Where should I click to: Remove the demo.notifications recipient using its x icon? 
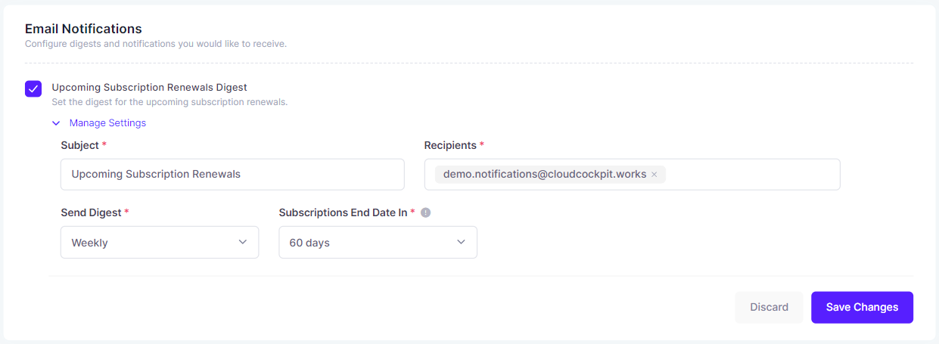point(654,175)
